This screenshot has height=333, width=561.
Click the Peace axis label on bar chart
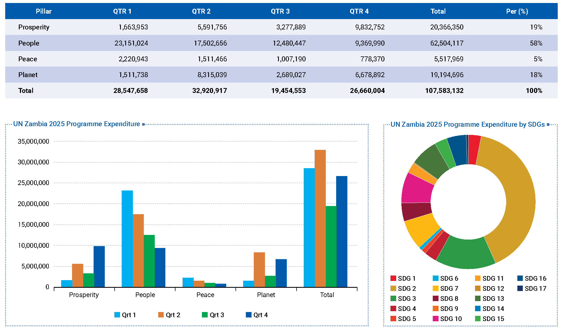205,295
